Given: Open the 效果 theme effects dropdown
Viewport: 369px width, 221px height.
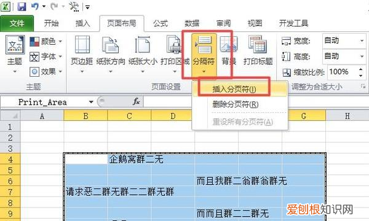Looking at the screenshot, I should tap(46, 71).
